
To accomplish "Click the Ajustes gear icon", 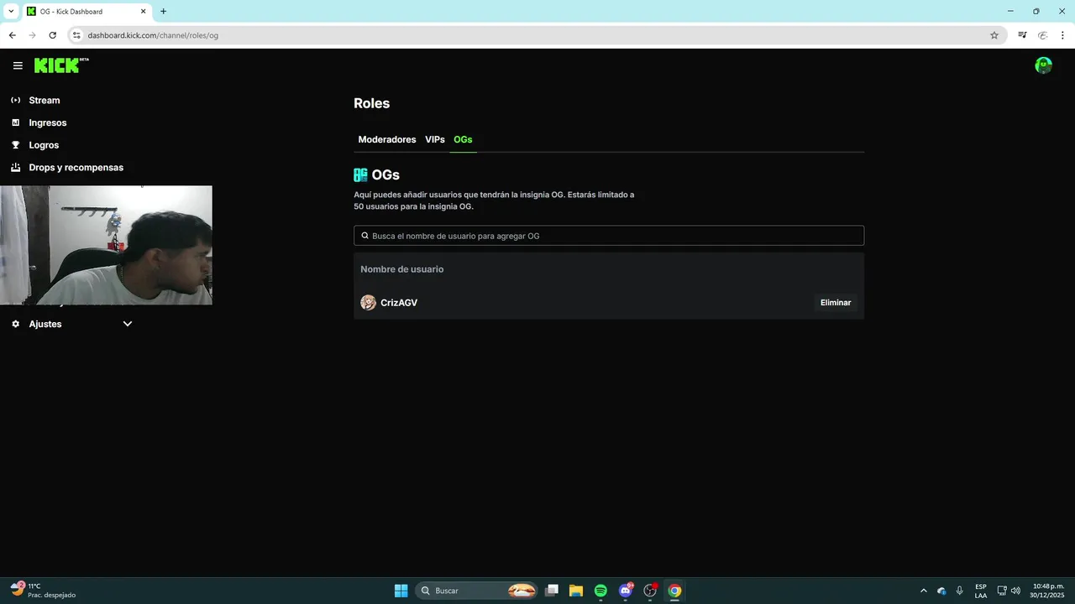I will click(15, 324).
